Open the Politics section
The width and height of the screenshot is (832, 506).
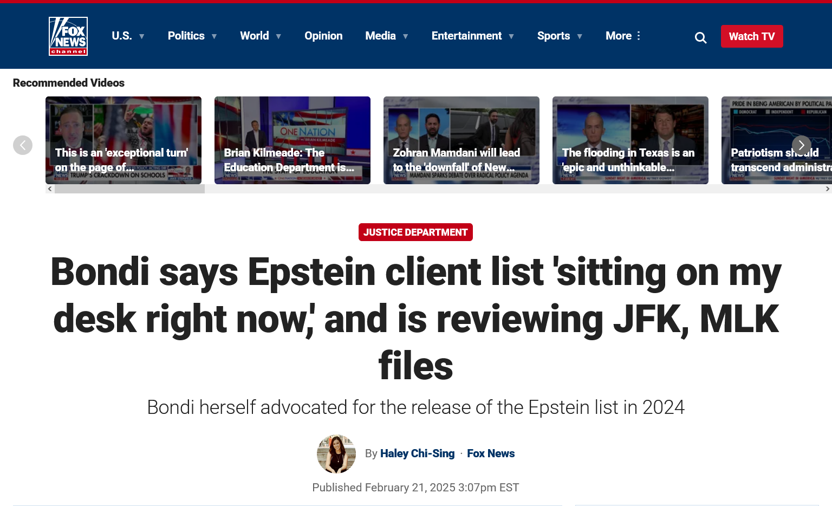186,36
